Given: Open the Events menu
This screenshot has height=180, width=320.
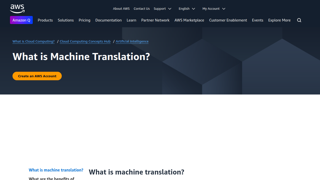Looking at the screenshot, I should [257, 20].
